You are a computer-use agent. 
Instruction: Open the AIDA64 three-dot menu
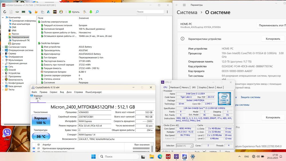click(167, 12)
